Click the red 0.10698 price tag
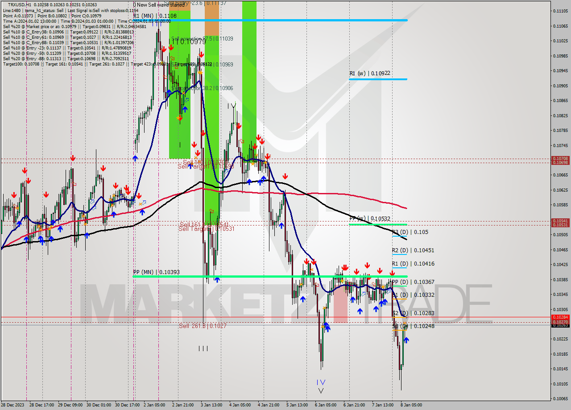571x410 pixels. coord(560,163)
